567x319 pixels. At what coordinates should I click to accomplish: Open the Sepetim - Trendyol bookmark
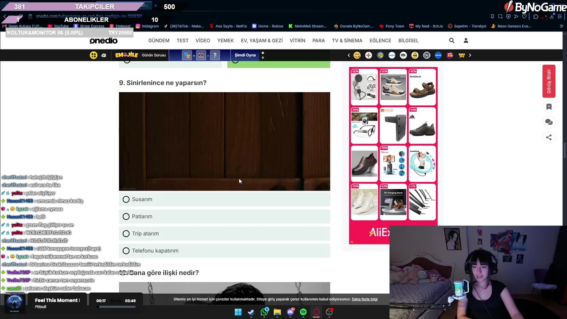(x=467, y=26)
